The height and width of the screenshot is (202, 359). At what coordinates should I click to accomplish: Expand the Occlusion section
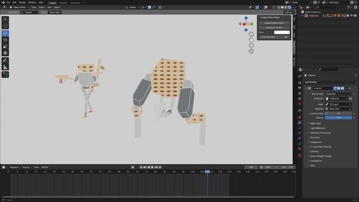pos(315,137)
